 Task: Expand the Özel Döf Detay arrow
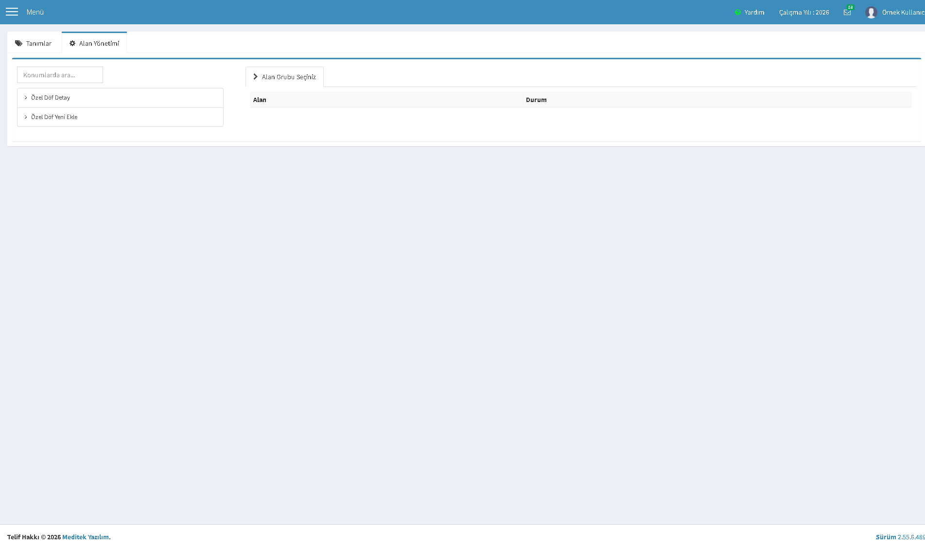[x=26, y=98]
